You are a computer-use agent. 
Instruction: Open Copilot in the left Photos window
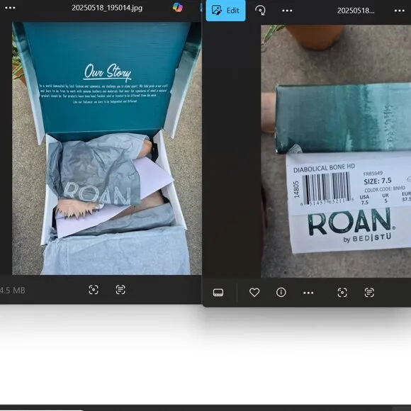(178, 7)
